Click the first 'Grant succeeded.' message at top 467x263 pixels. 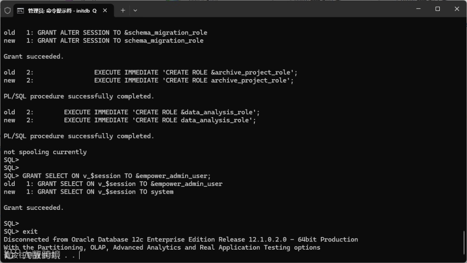pos(34,56)
